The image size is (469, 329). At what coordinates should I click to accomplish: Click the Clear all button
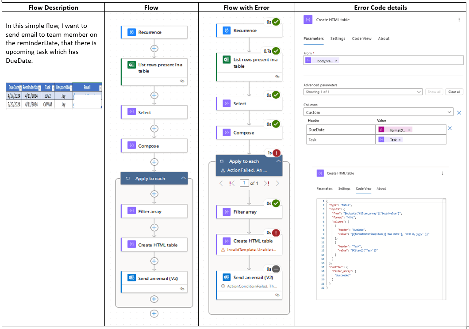tap(454, 92)
